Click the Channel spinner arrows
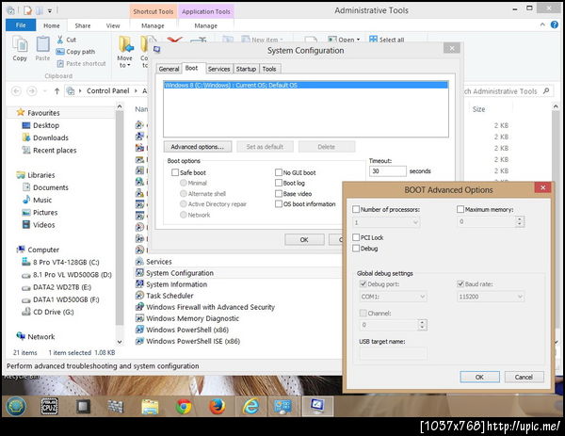This screenshot has width=565, height=436. [423, 325]
